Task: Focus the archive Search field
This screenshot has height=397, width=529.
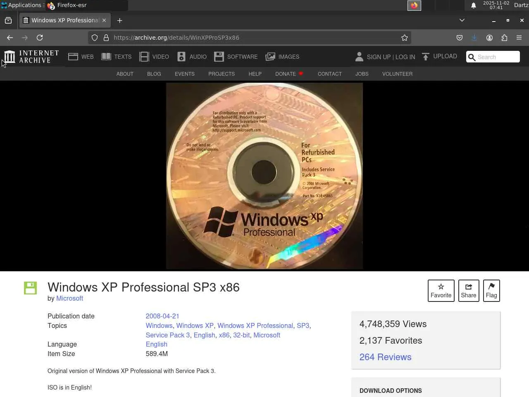Action: 493,57
